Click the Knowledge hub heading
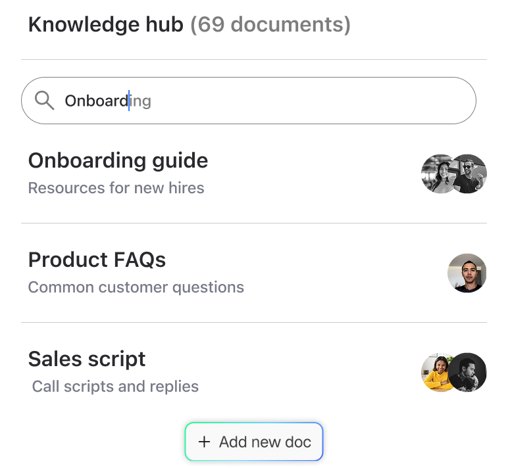 click(x=105, y=25)
